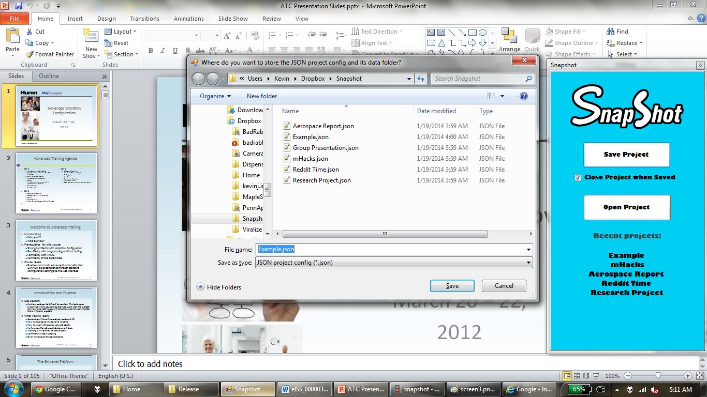Click the zoom in plus button
The image size is (707, 397).
[687, 376]
